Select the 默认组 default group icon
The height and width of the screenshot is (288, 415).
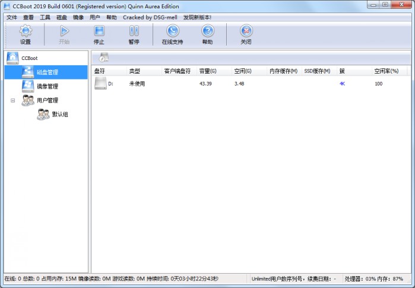pos(43,115)
